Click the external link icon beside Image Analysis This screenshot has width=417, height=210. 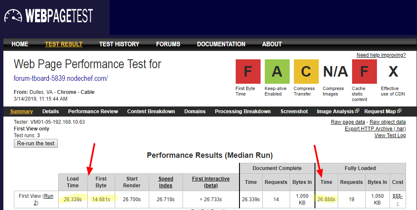[x=357, y=111]
